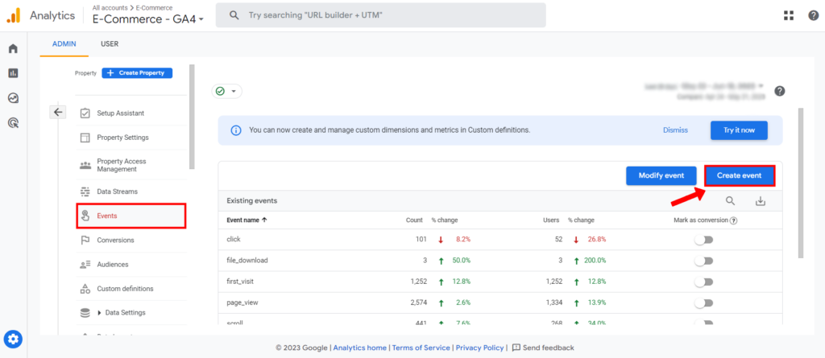825x358 pixels.
Task: Click the Dismiss link in banner
Action: pos(675,130)
